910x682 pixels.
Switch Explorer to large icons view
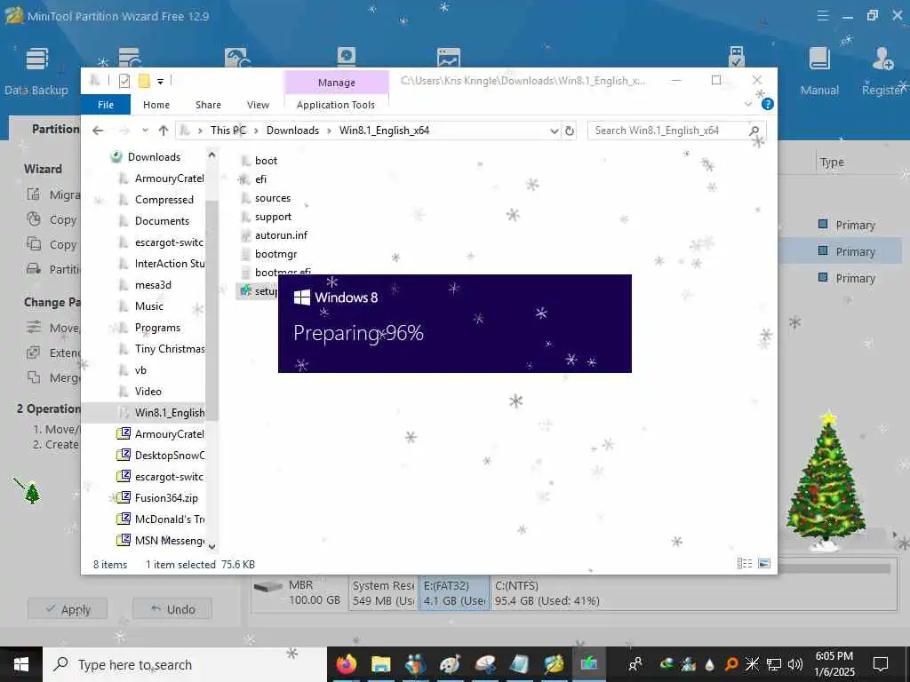[764, 563]
